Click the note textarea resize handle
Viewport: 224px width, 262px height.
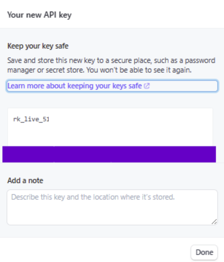pyautogui.click(x=215, y=222)
